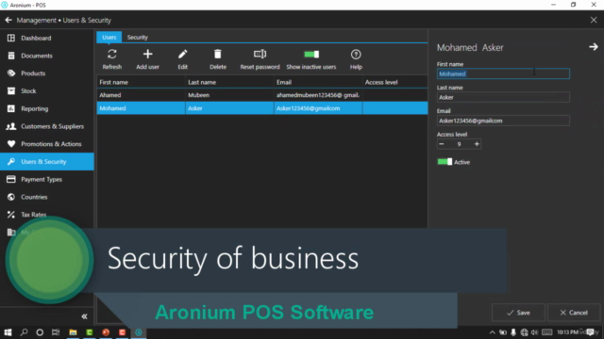Click the Edit pencil icon
The width and height of the screenshot is (604, 339).
[182, 55]
